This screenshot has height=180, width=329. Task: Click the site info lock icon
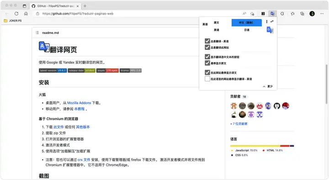37,14
